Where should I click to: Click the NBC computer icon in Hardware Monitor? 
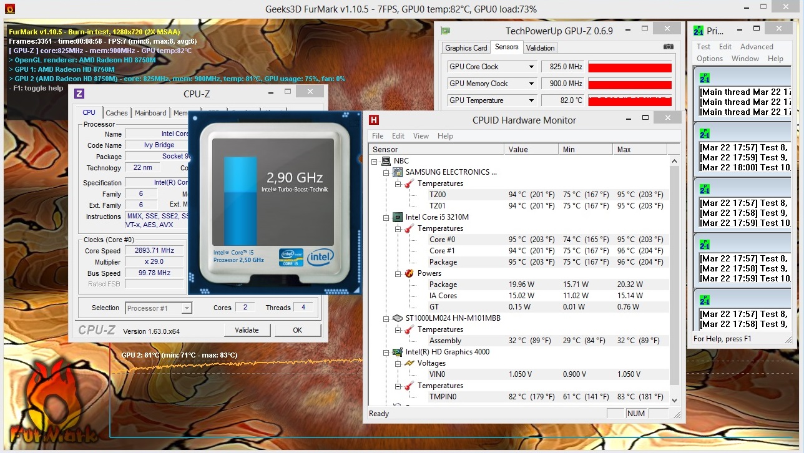(386, 161)
